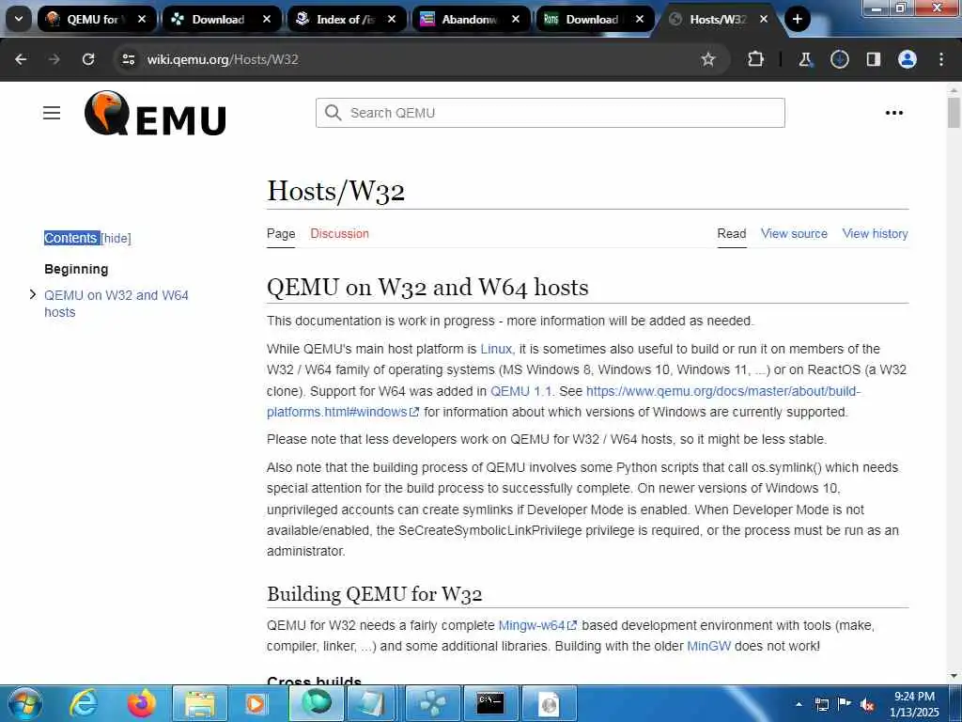This screenshot has width=962, height=722.
Task: Jump to Beginning in contents
Action: [76, 269]
